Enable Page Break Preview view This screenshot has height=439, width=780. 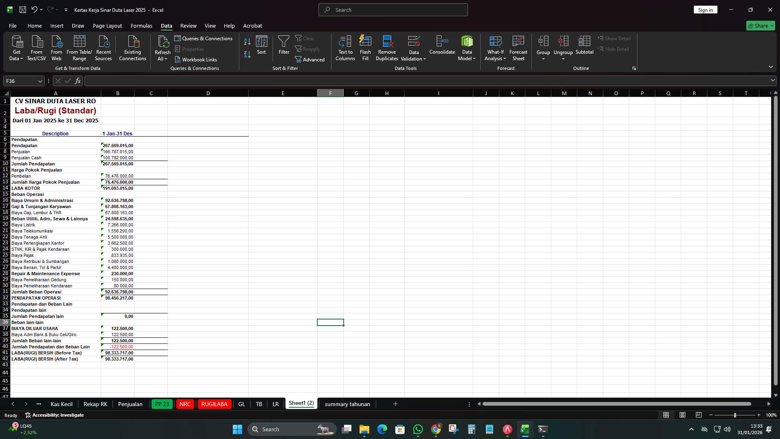click(699, 415)
